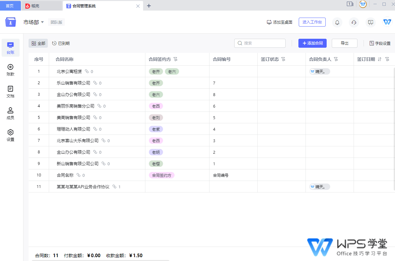Open the 成员 members sidebar icon
Image resolution: width=395 pixels, height=261 pixels.
(x=11, y=113)
